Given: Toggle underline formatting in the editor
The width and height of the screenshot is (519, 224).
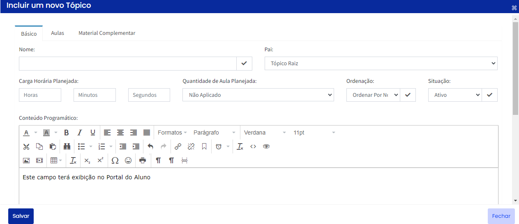Looking at the screenshot, I should (x=93, y=133).
